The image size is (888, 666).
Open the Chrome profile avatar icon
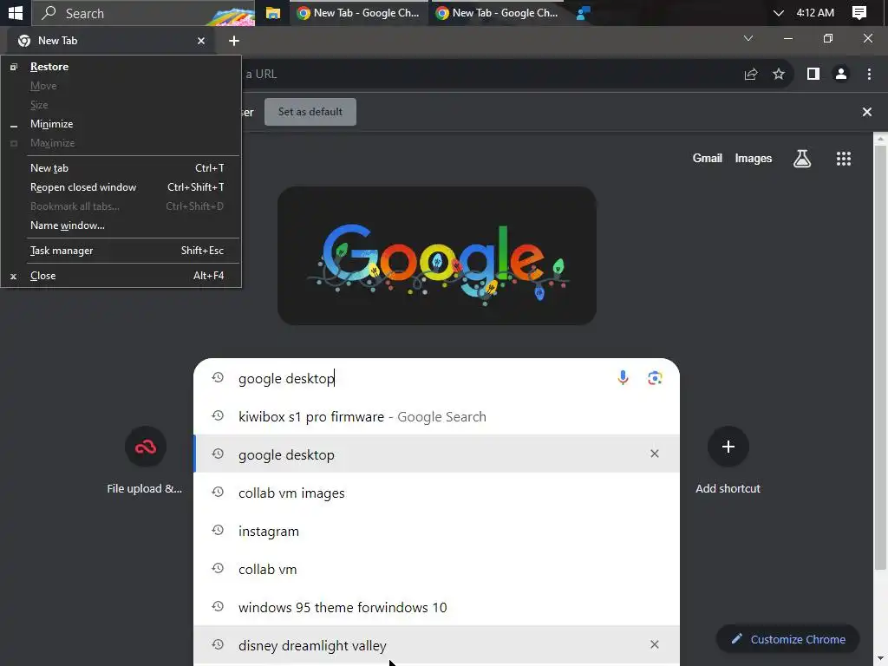point(841,74)
